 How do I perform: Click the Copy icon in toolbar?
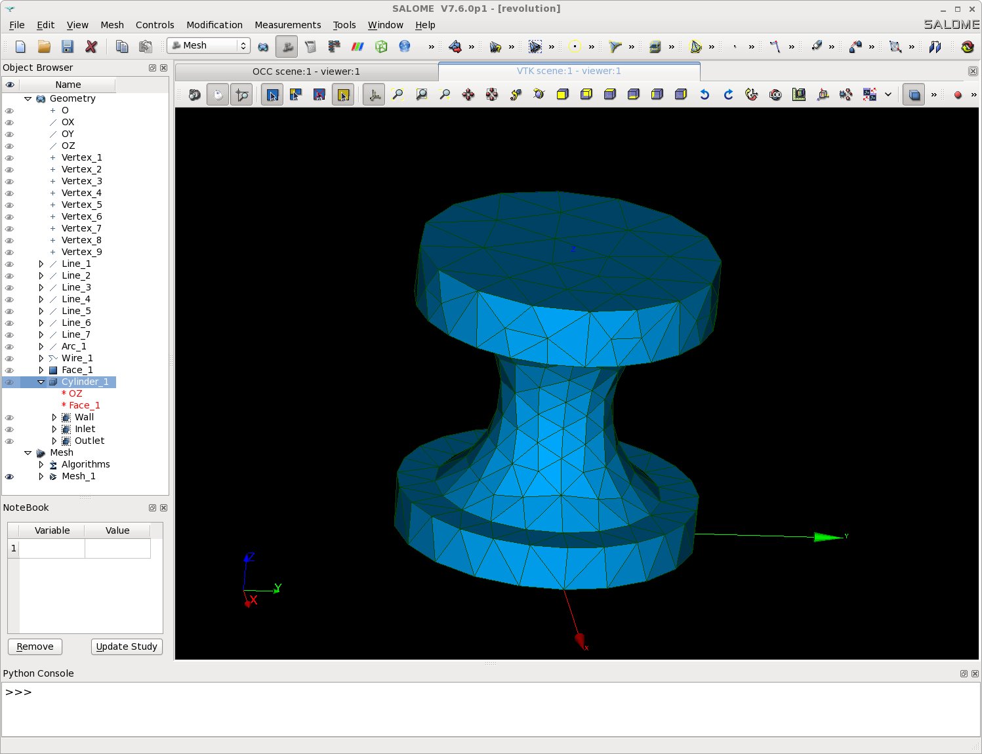[x=121, y=47]
